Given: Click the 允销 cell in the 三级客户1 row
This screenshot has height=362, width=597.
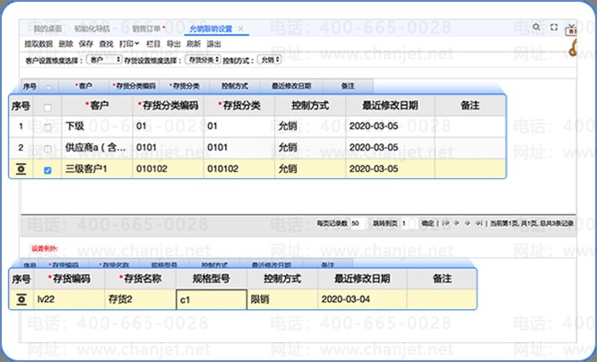Looking at the screenshot, I should point(310,168).
